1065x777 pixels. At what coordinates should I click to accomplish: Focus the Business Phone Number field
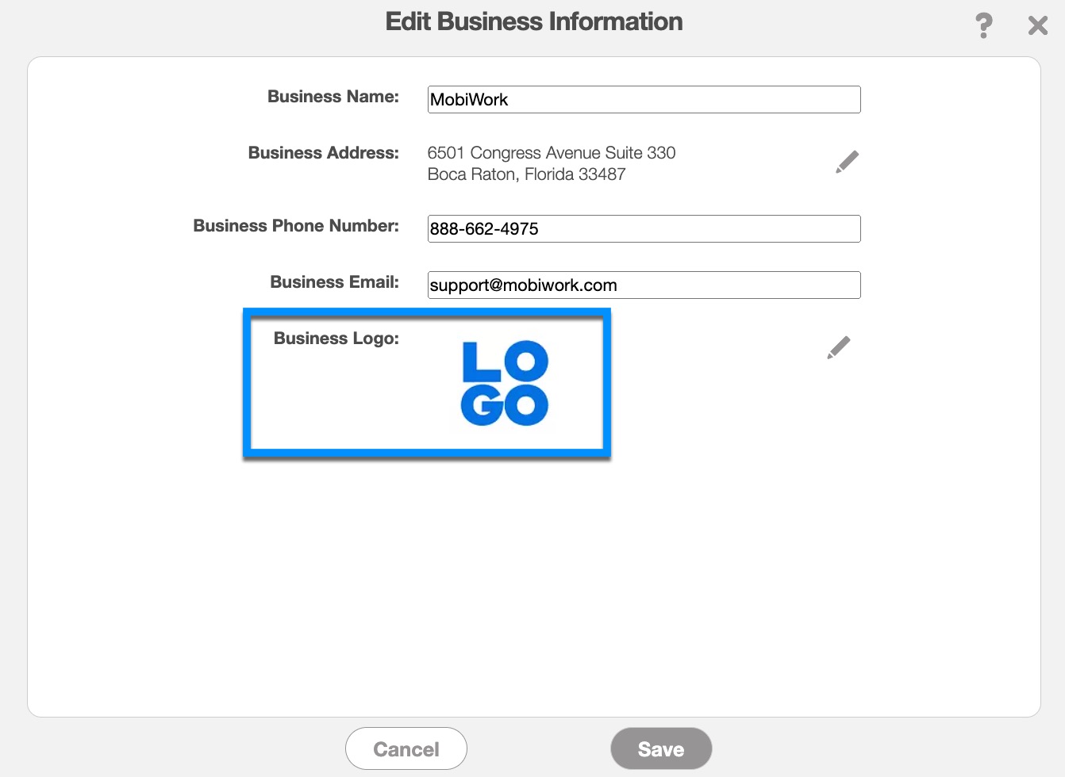pos(644,229)
